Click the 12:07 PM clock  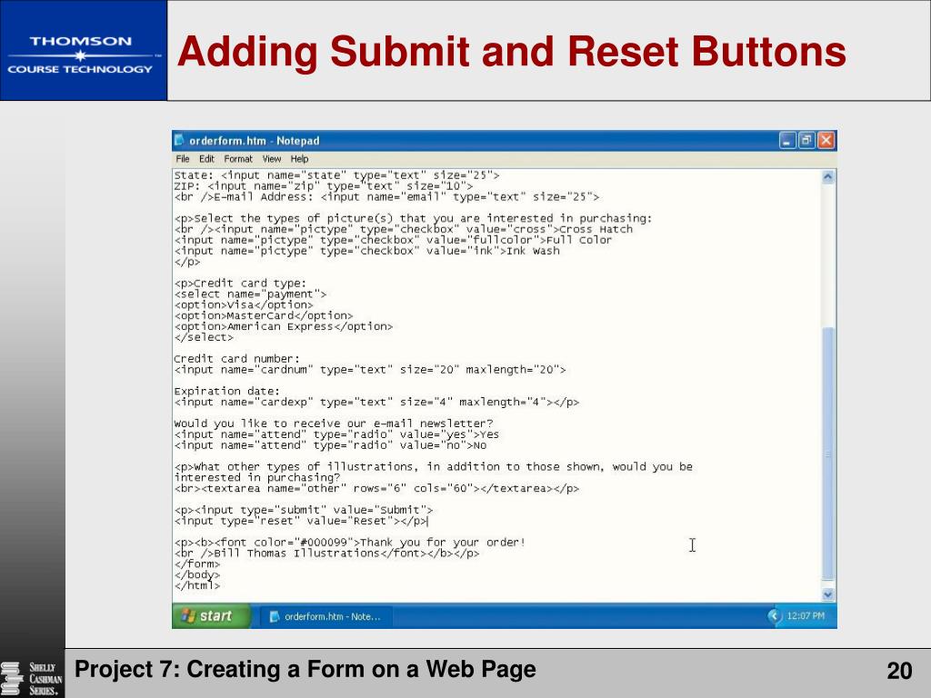pyautogui.click(x=806, y=616)
